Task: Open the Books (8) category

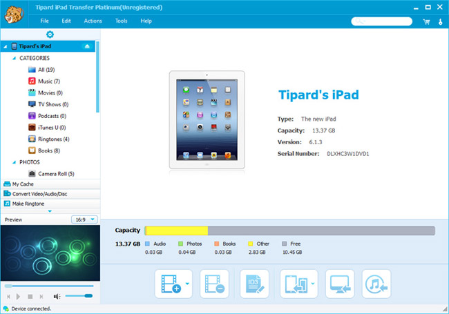Action: point(44,150)
